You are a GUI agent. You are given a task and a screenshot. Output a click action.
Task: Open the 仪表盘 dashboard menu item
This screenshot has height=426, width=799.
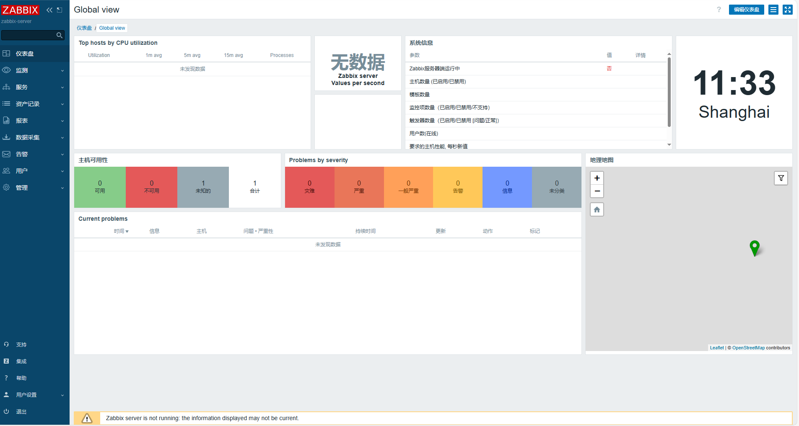pos(35,54)
